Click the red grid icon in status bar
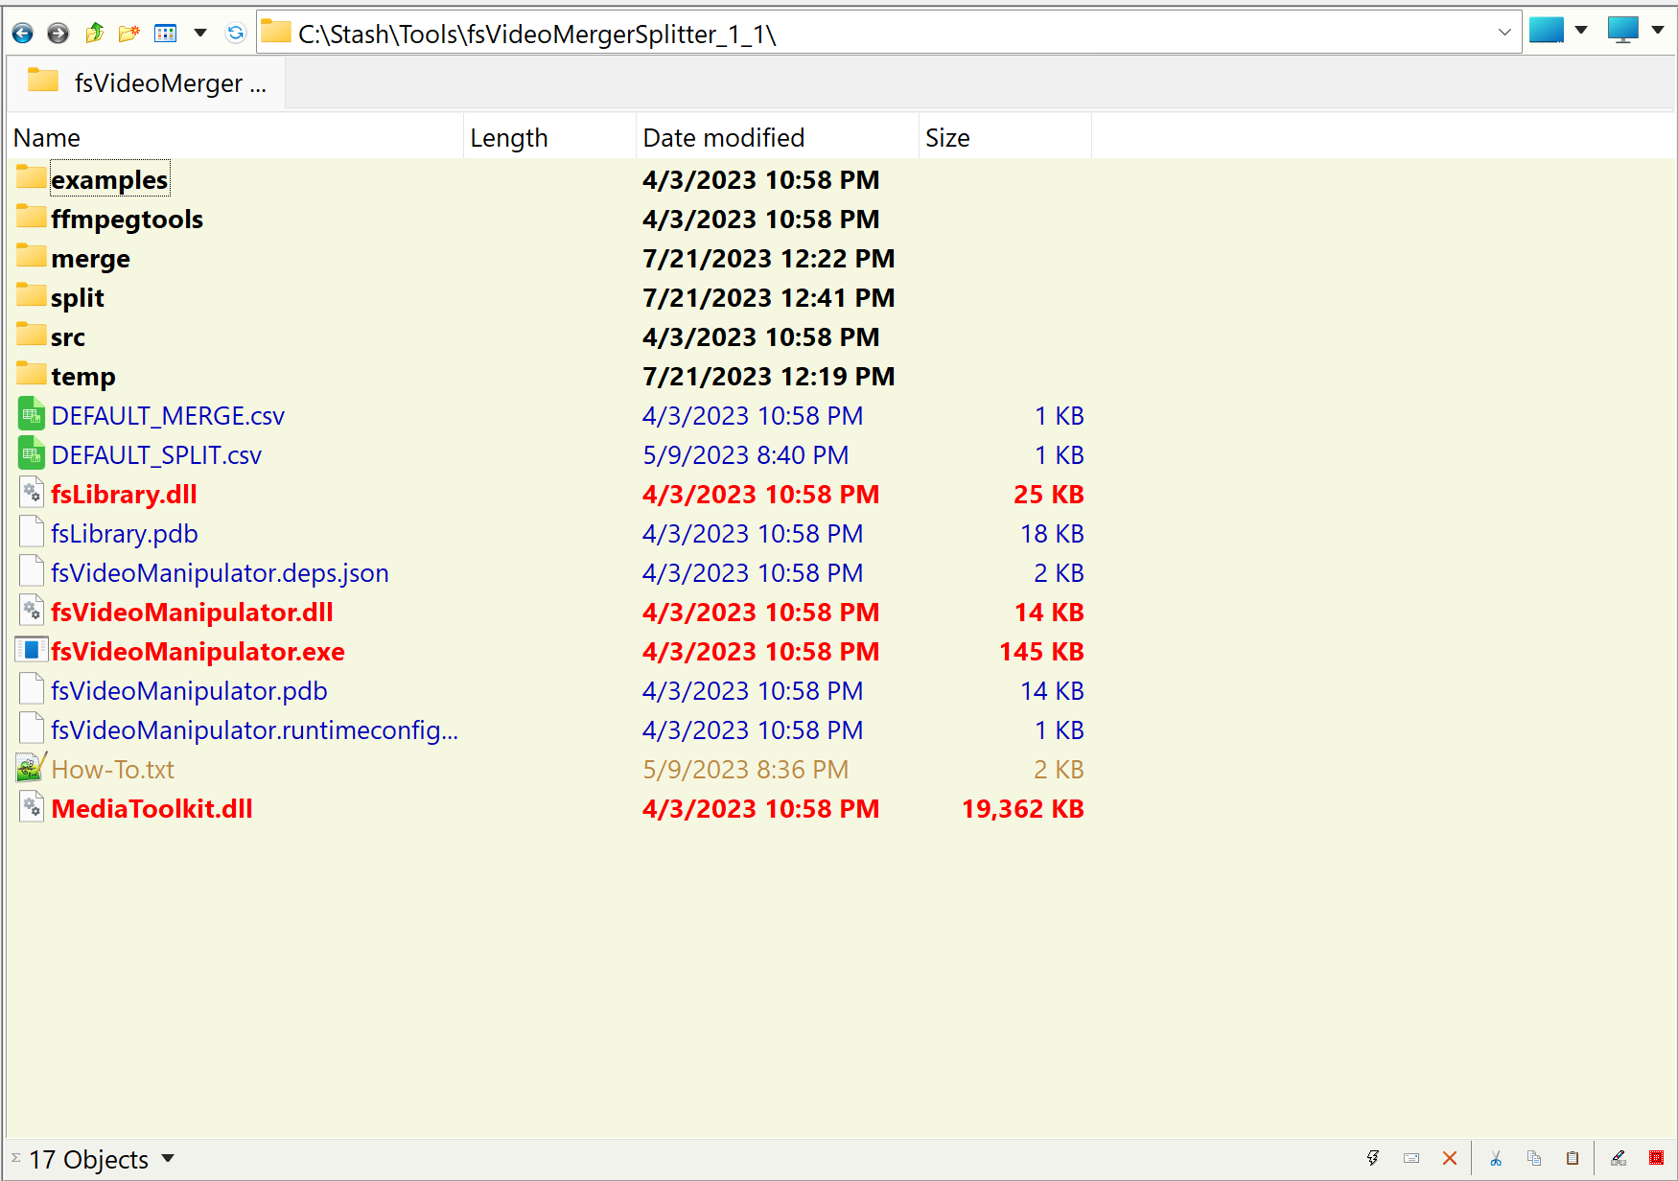Image resolution: width=1678 pixels, height=1181 pixels. pos(1656,1158)
